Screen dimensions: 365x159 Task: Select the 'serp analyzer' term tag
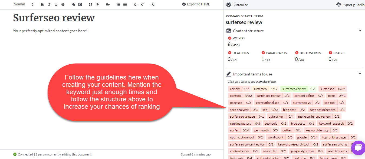pos(244,110)
